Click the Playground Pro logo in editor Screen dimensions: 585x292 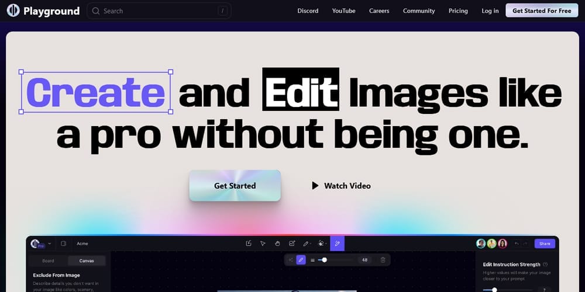coord(37,244)
